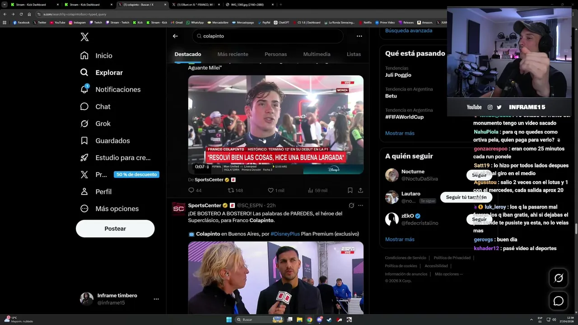Reload the page in the browser
The width and height of the screenshot is (578, 325).
click(x=21, y=14)
